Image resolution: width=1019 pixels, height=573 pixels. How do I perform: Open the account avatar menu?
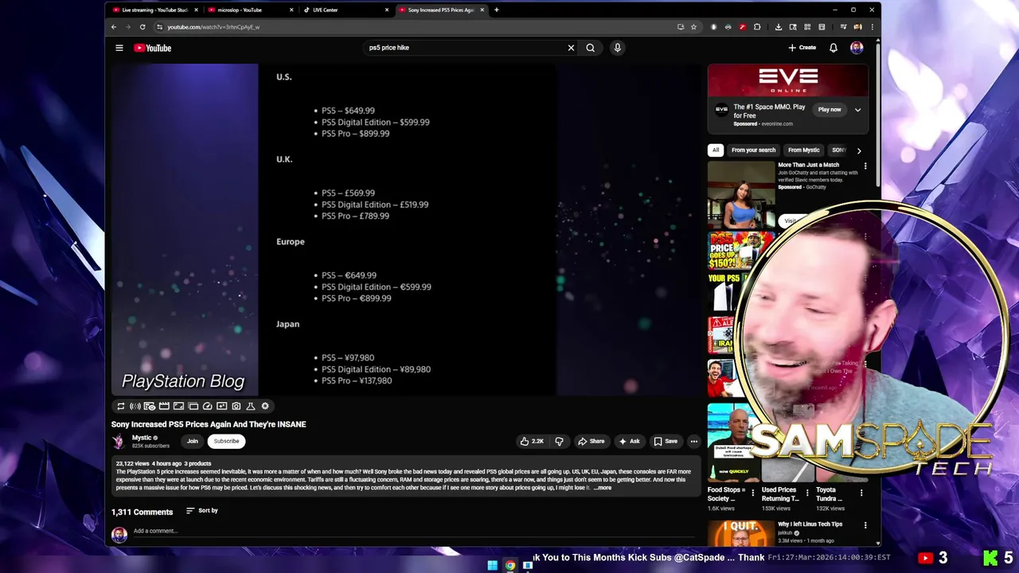coord(857,48)
